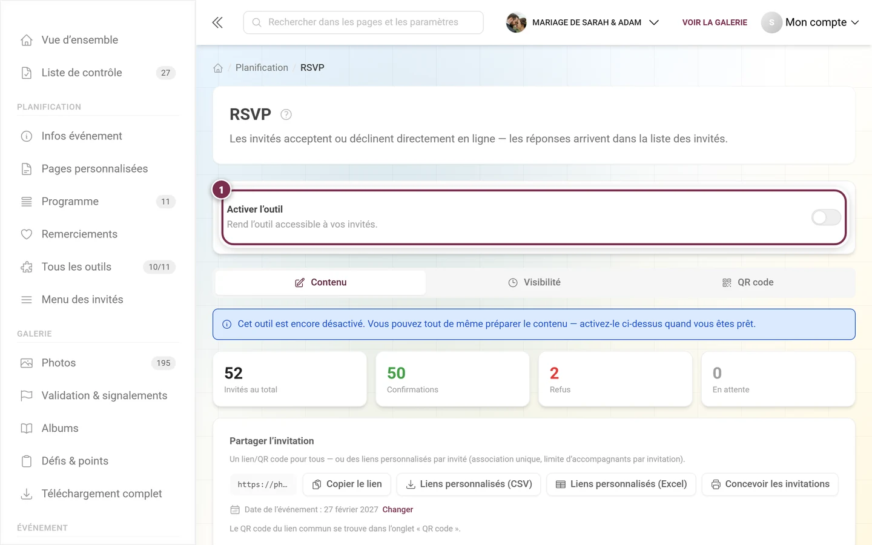Open VOIR LA GALERIE link
Viewport: 872px width, 545px height.
pos(715,22)
